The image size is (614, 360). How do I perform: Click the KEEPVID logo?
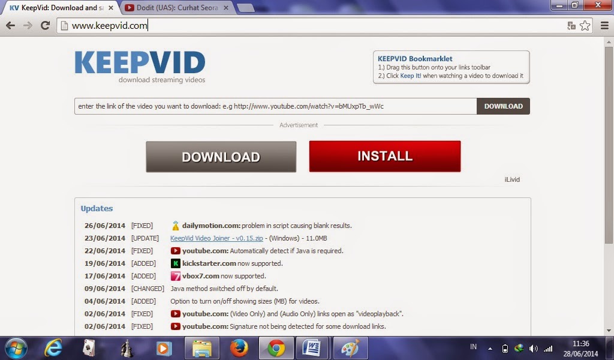140,67
